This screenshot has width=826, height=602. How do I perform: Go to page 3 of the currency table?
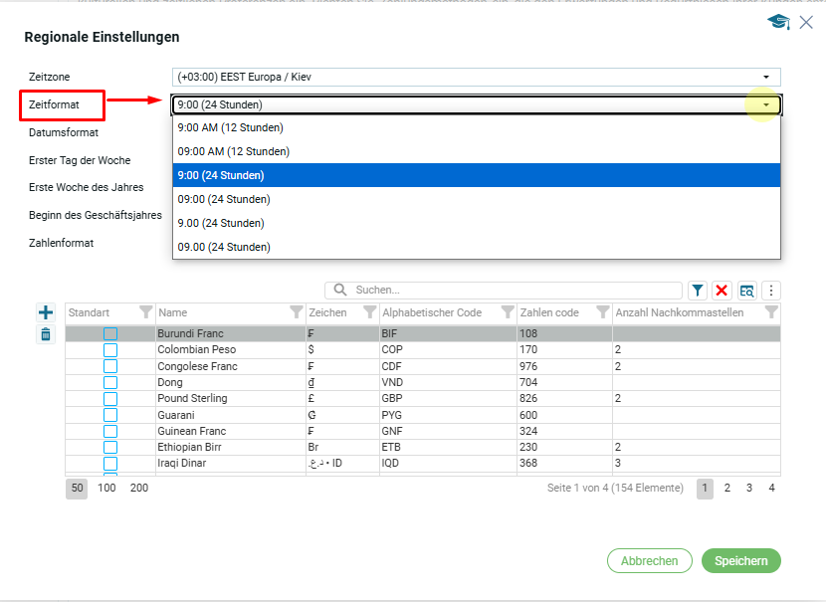click(749, 488)
